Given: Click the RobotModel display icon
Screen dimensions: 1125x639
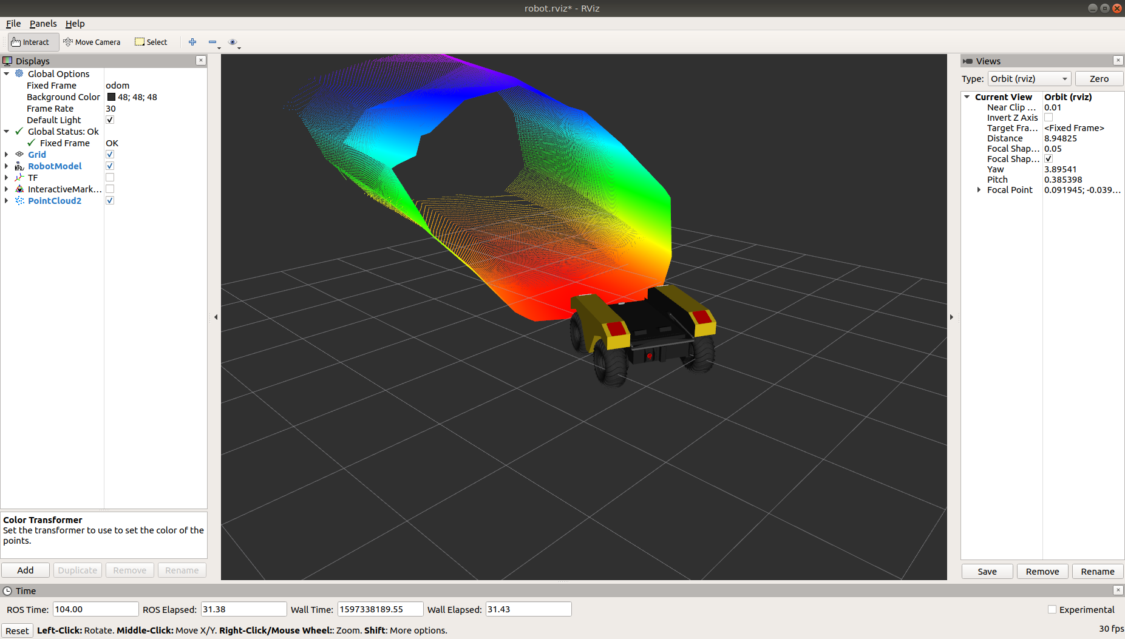Looking at the screenshot, I should coord(19,166).
